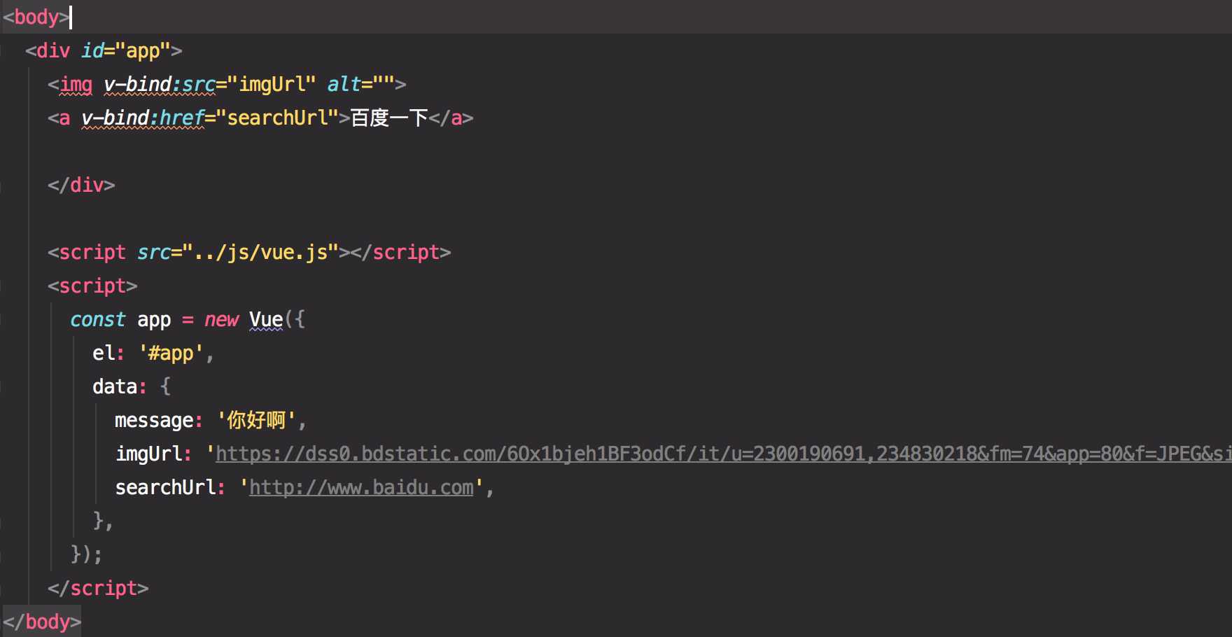Viewport: 1232px width, 637px height.
Task: Click the closing a tag
Action: click(x=451, y=118)
